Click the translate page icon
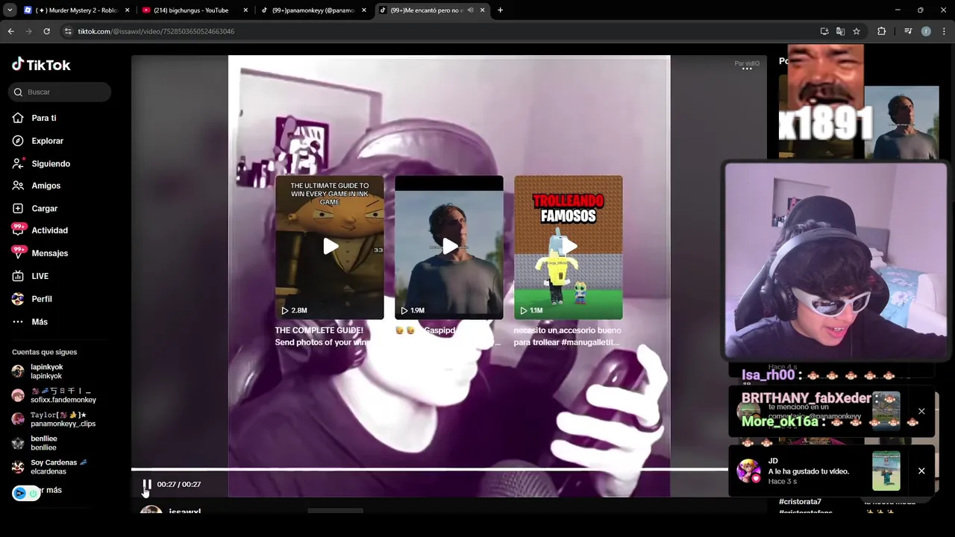The height and width of the screenshot is (537, 955). [840, 31]
